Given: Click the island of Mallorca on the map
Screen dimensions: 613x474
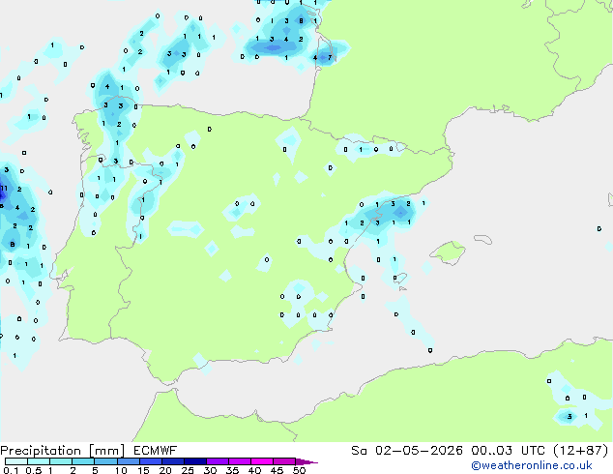Looking at the screenshot, I should point(448,253).
